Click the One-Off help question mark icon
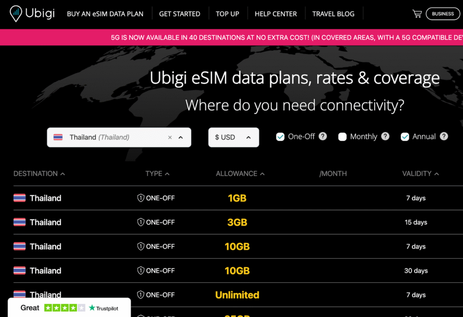Screen dimensions: 463x317 click(323, 136)
